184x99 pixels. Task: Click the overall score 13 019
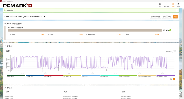[x=166, y=30]
